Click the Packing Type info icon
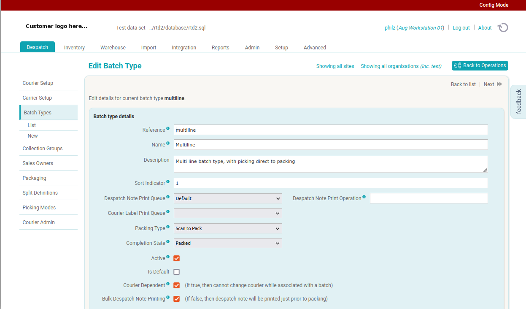526x309 pixels. 168,226
